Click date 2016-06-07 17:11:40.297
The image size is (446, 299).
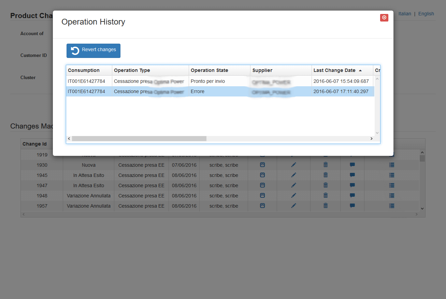341,91
